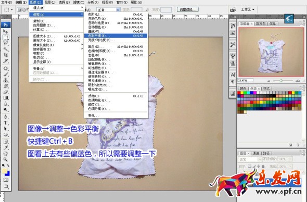Select the Move tool

click(x=6, y=31)
